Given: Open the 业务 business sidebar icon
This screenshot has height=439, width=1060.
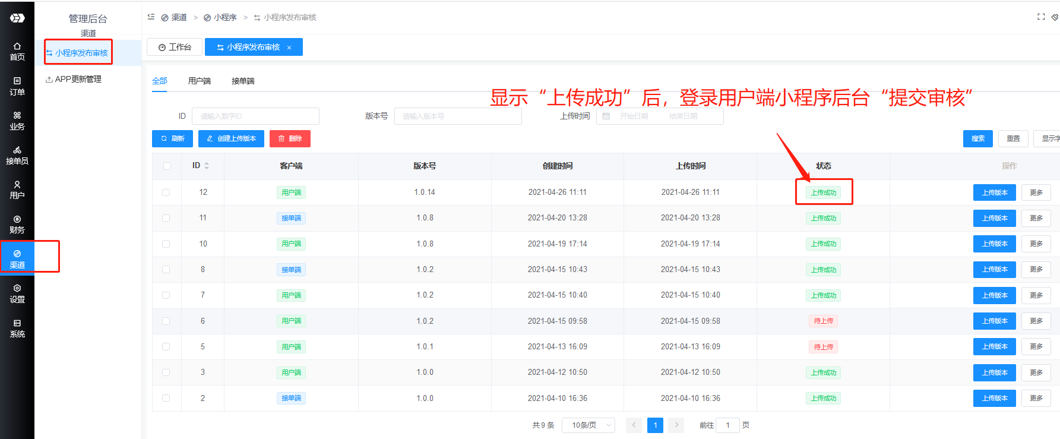Looking at the screenshot, I should 17,121.
